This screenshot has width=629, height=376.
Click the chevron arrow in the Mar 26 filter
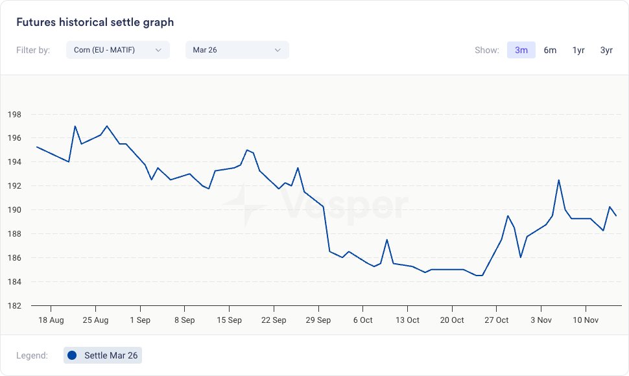coord(278,50)
